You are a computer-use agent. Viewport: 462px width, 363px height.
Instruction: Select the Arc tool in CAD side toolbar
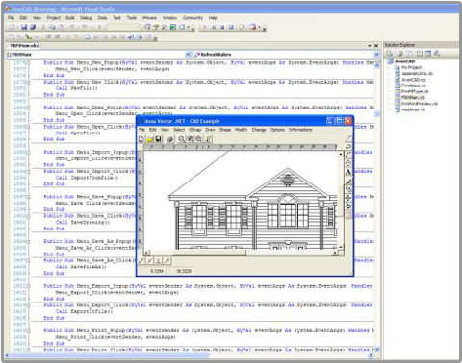pos(348,155)
